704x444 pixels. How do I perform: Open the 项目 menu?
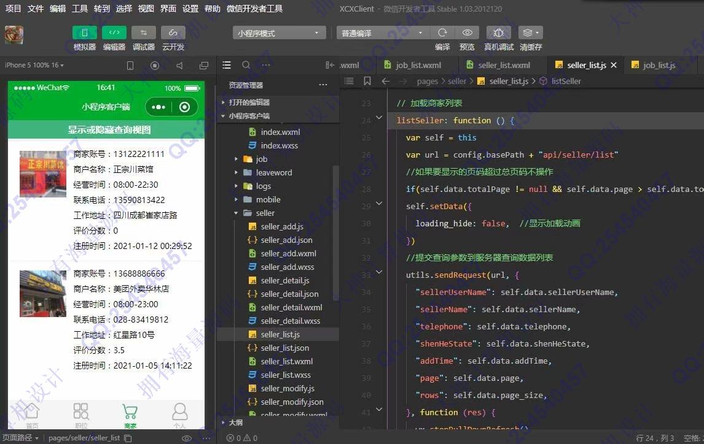13,9
